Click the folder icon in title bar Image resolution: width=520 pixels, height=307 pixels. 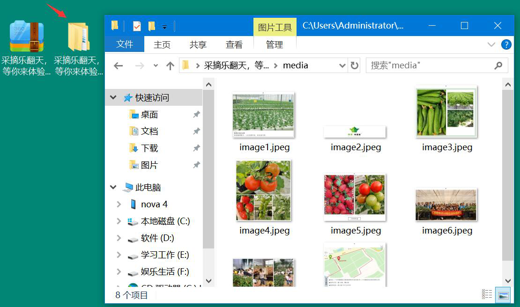(115, 25)
